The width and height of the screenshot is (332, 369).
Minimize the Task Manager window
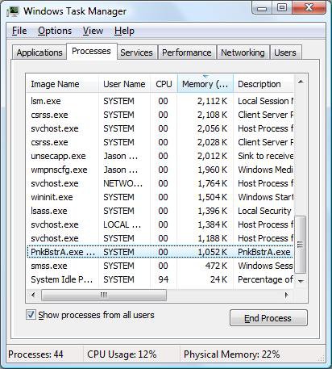coord(262,8)
